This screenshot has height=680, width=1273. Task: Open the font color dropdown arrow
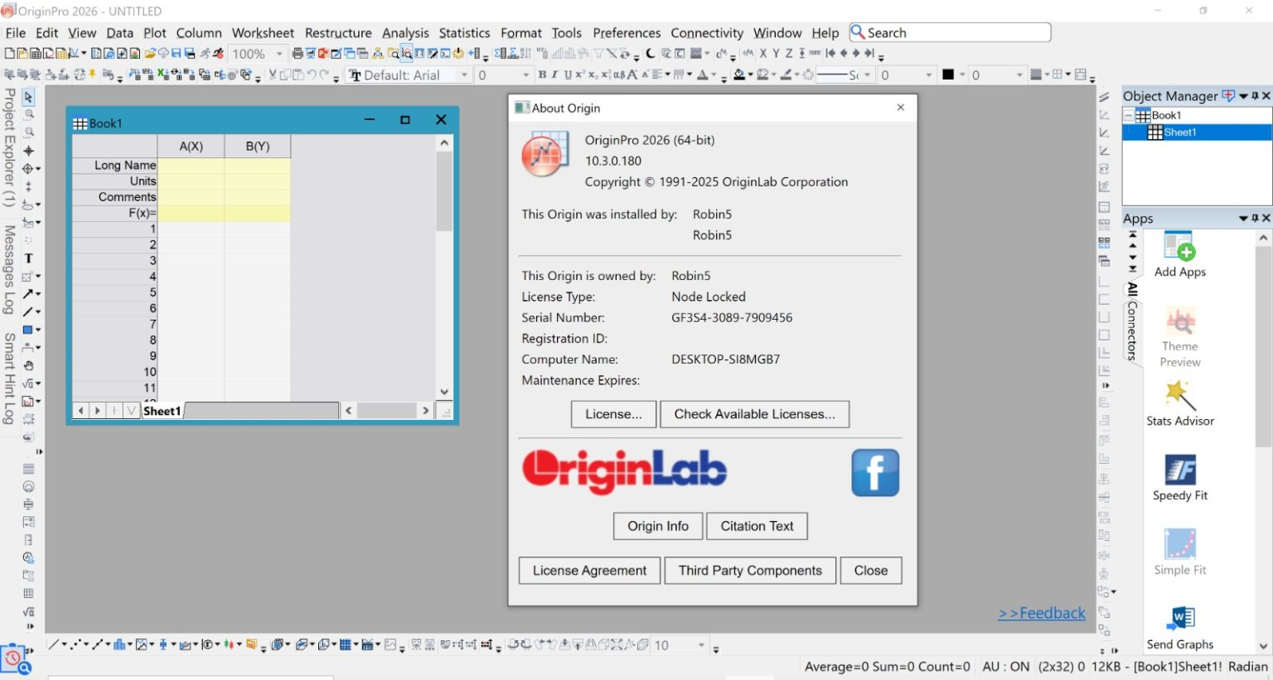(714, 75)
